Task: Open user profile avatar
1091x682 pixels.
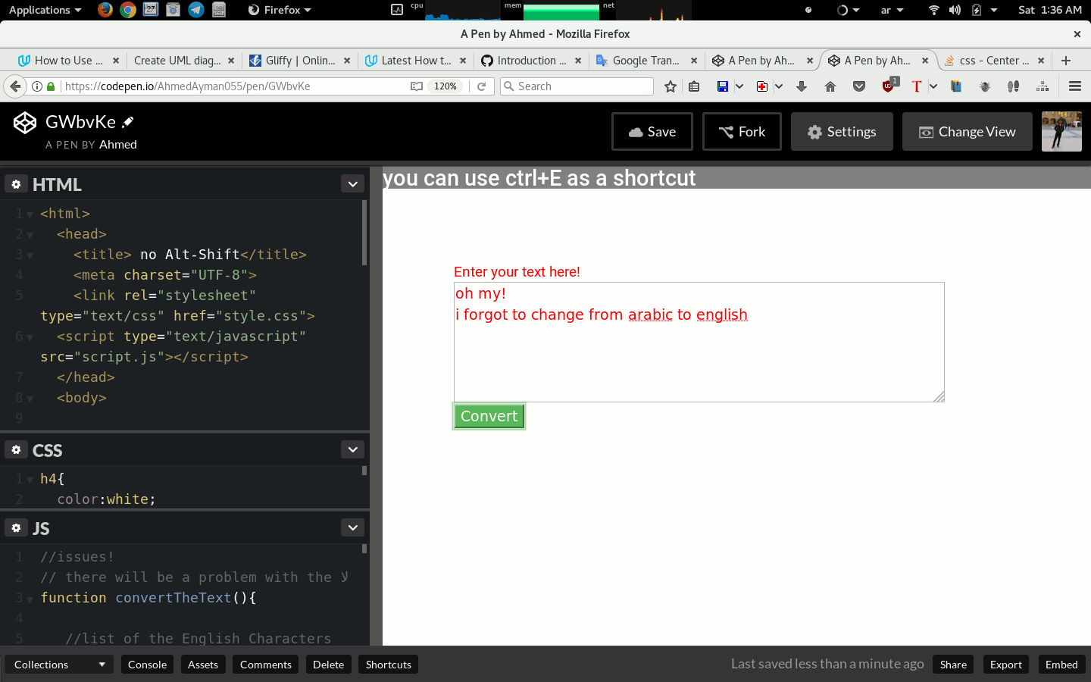Action: click(x=1061, y=132)
